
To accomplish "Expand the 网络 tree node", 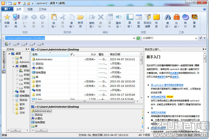I will [13, 92].
